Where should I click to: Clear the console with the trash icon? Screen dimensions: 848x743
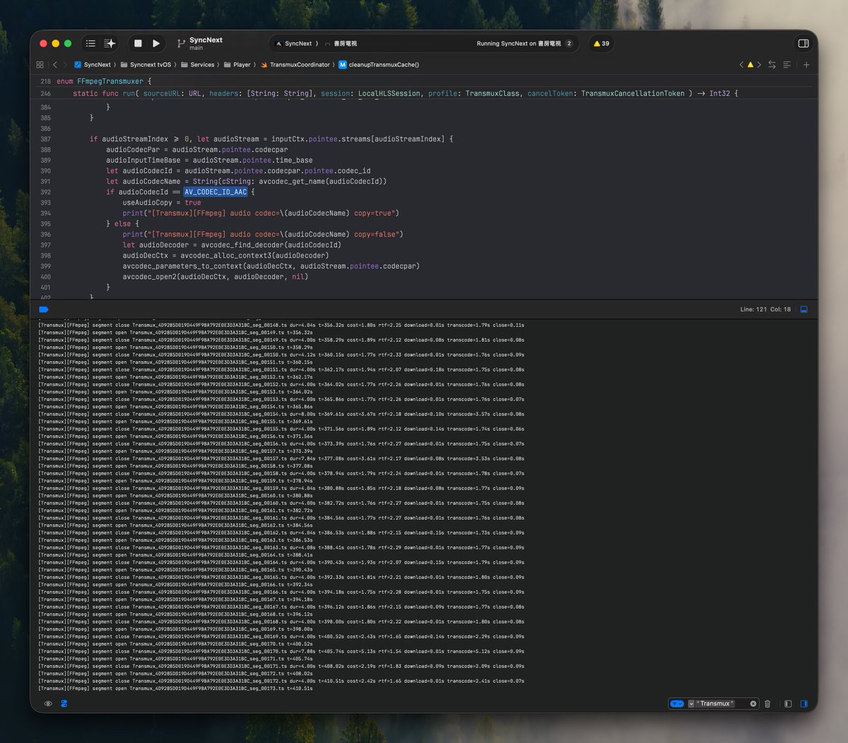click(767, 703)
